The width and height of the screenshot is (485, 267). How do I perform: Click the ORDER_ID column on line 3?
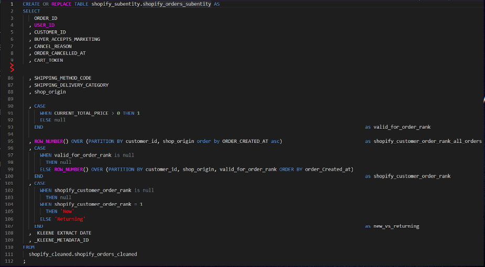tap(46, 18)
